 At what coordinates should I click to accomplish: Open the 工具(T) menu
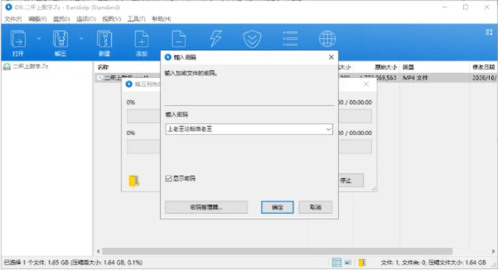[136, 19]
